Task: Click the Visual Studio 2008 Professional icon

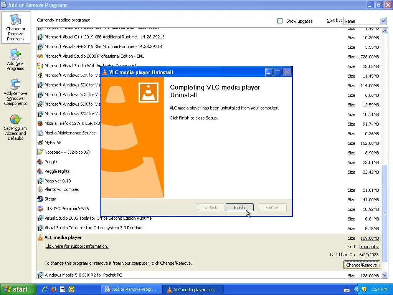Action: pos(40,56)
